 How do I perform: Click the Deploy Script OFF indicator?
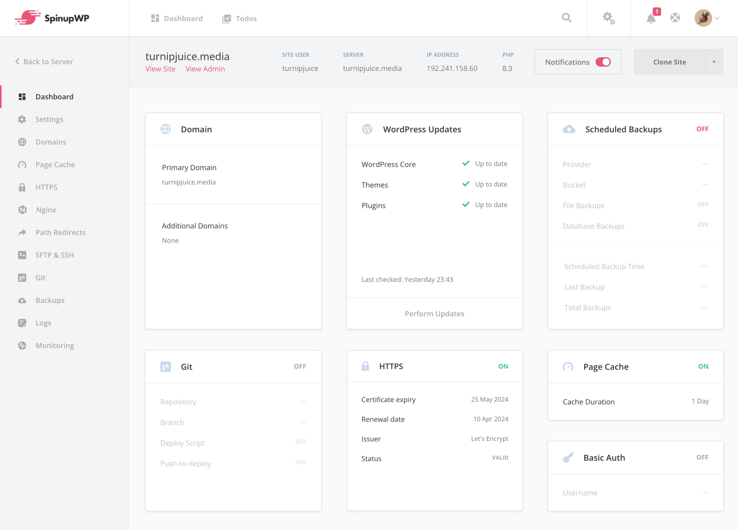tap(301, 442)
